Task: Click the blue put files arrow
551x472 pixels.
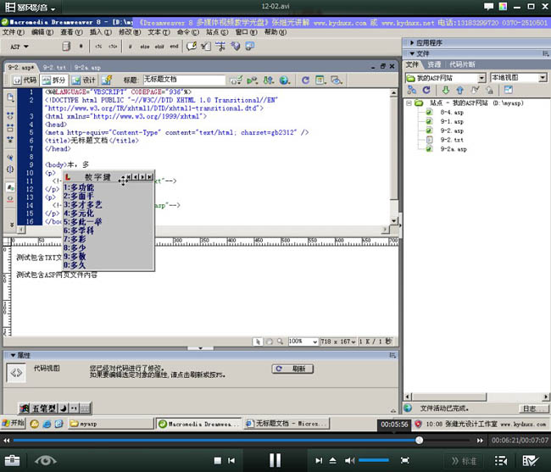Action: click(x=460, y=91)
